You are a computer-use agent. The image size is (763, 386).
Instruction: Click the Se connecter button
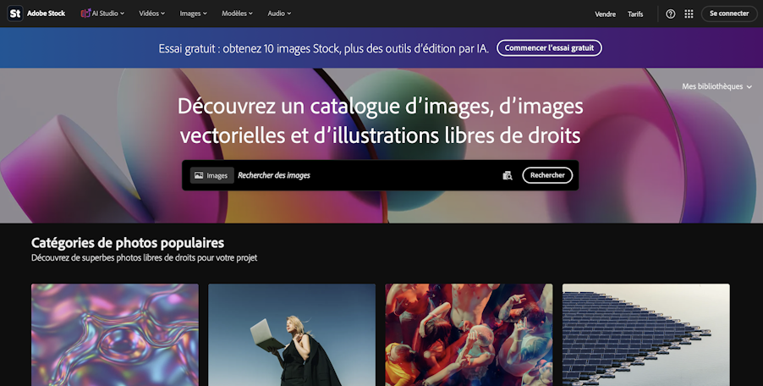click(729, 14)
